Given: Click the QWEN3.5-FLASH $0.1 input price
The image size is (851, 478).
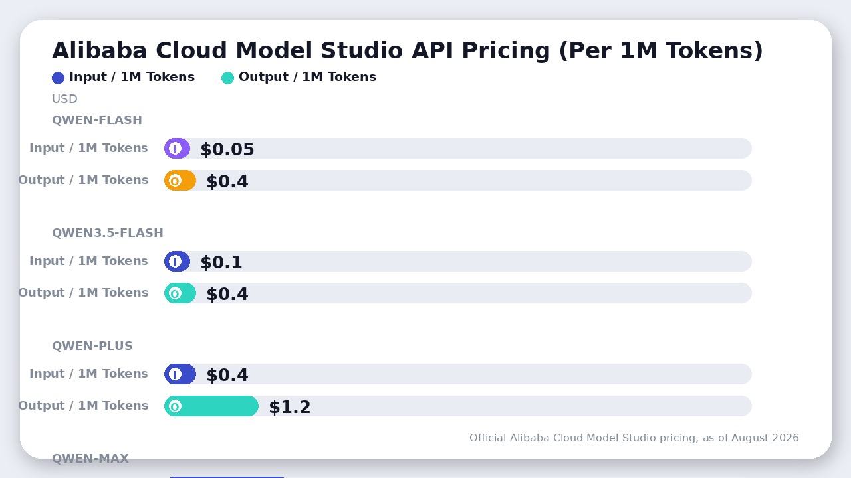Looking at the screenshot, I should pos(221,262).
